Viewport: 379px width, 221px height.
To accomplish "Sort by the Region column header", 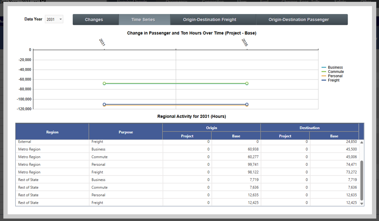I will click(52, 132).
